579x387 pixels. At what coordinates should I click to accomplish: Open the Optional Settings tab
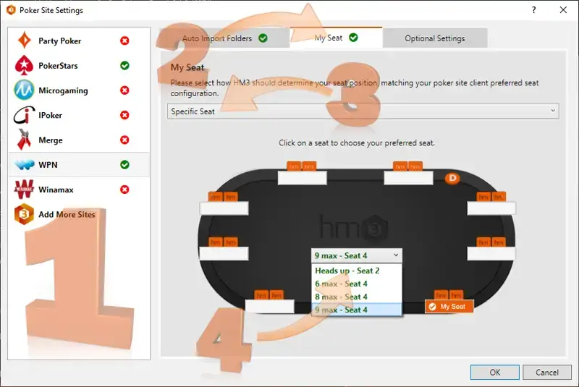(x=435, y=38)
